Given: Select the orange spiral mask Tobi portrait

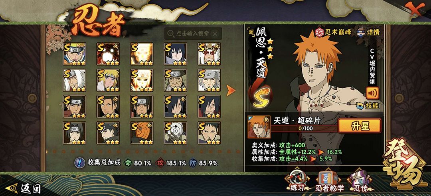Looking at the screenshot, I should [142, 133].
